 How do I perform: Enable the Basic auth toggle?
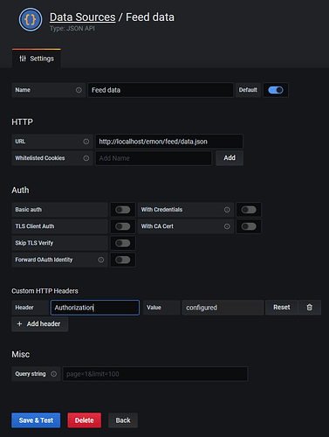123,210
